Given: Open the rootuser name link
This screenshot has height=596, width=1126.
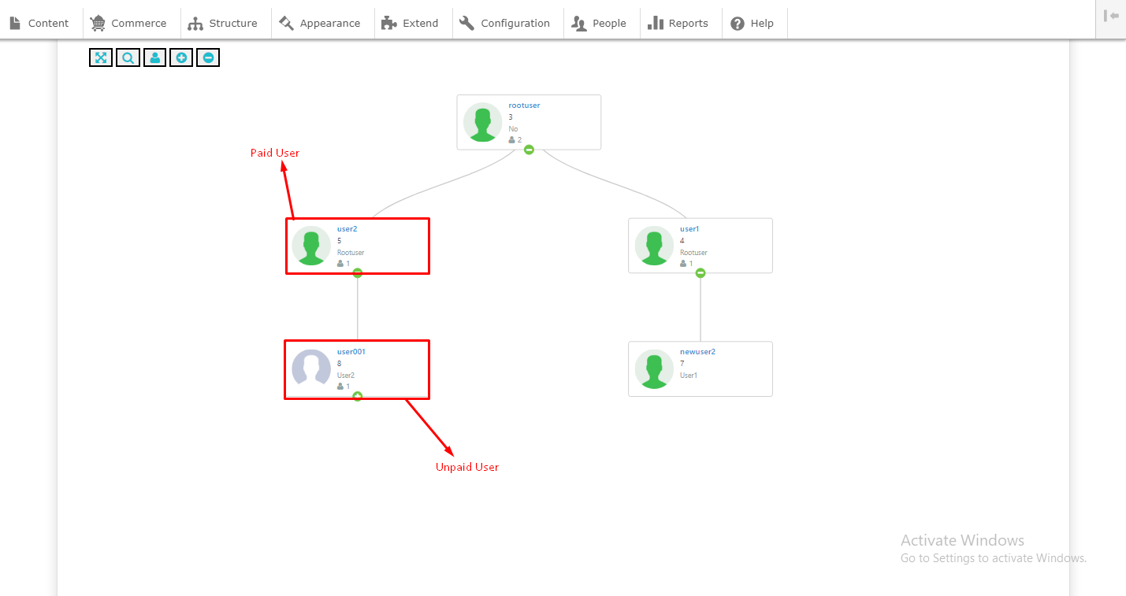Looking at the screenshot, I should [x=524, y=106].
